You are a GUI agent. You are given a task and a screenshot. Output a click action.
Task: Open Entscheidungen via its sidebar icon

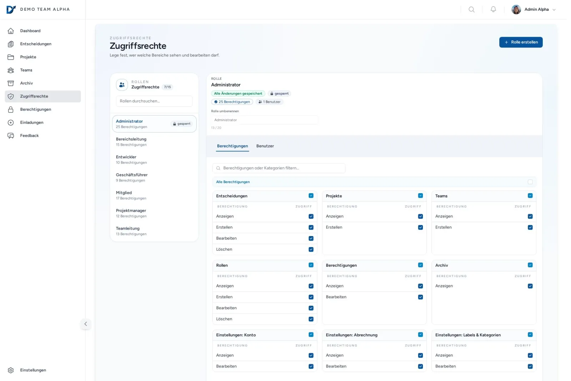[11, 44]
